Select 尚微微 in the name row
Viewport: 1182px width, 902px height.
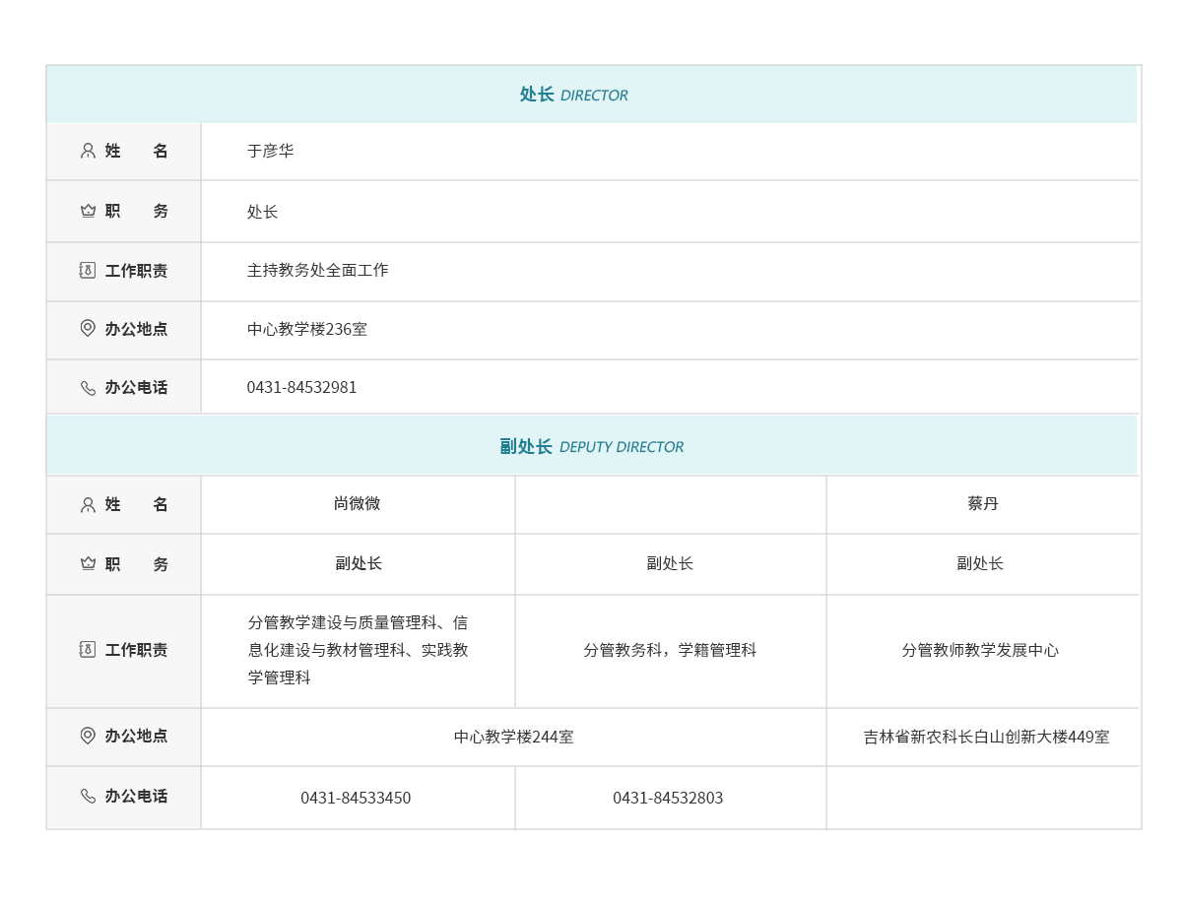pyautogui.click(x=358, y=504)
